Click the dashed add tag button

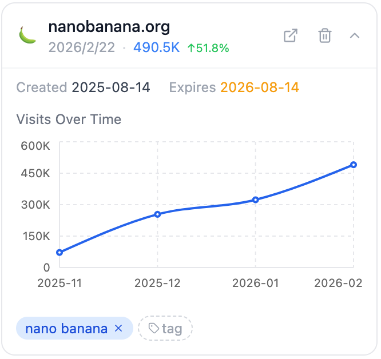tap(165, 328)
